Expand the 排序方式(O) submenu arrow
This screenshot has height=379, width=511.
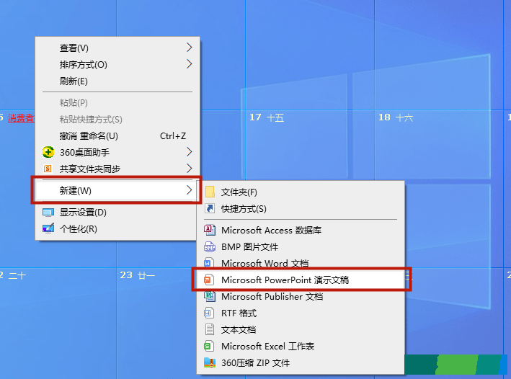(x=189, y=64)
